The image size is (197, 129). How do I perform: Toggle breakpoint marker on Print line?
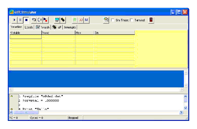pos(12,109)
